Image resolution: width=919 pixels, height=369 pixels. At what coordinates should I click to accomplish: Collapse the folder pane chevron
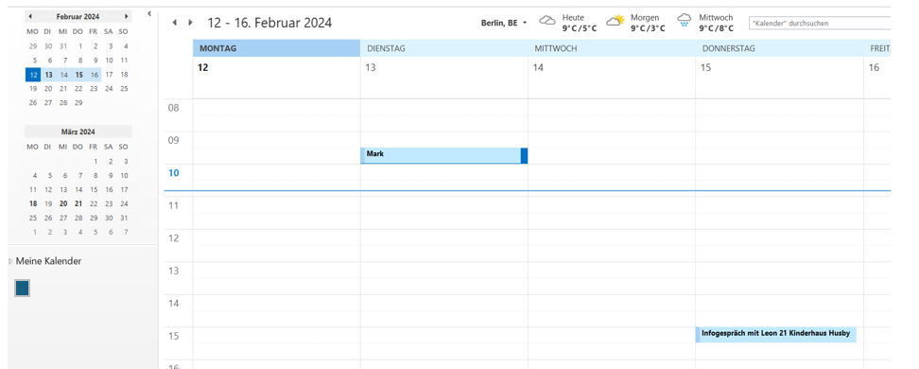tap(149, 13)
